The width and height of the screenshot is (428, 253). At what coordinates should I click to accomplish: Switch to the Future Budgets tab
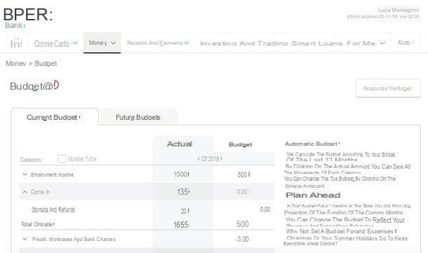pyautogui.click(x=138, y=117)
